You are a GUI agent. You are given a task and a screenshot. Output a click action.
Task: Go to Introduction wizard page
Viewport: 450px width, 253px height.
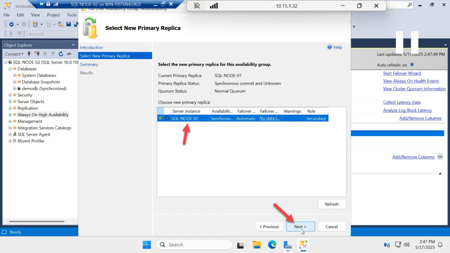click(92, 47)
